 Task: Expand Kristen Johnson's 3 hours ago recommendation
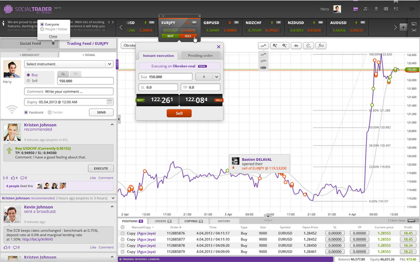[x=113, y=198]
